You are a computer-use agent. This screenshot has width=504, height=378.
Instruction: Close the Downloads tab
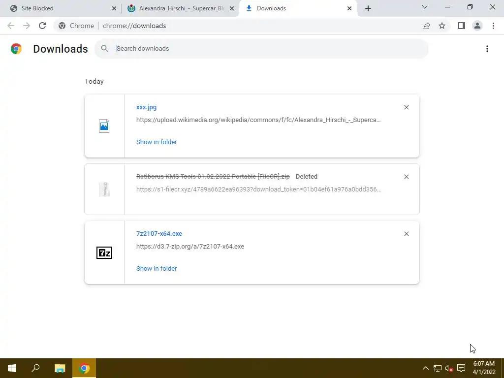349,8
